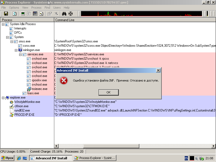Open the Users menu
The image size is (216, 162).
(x=57, y=8)
